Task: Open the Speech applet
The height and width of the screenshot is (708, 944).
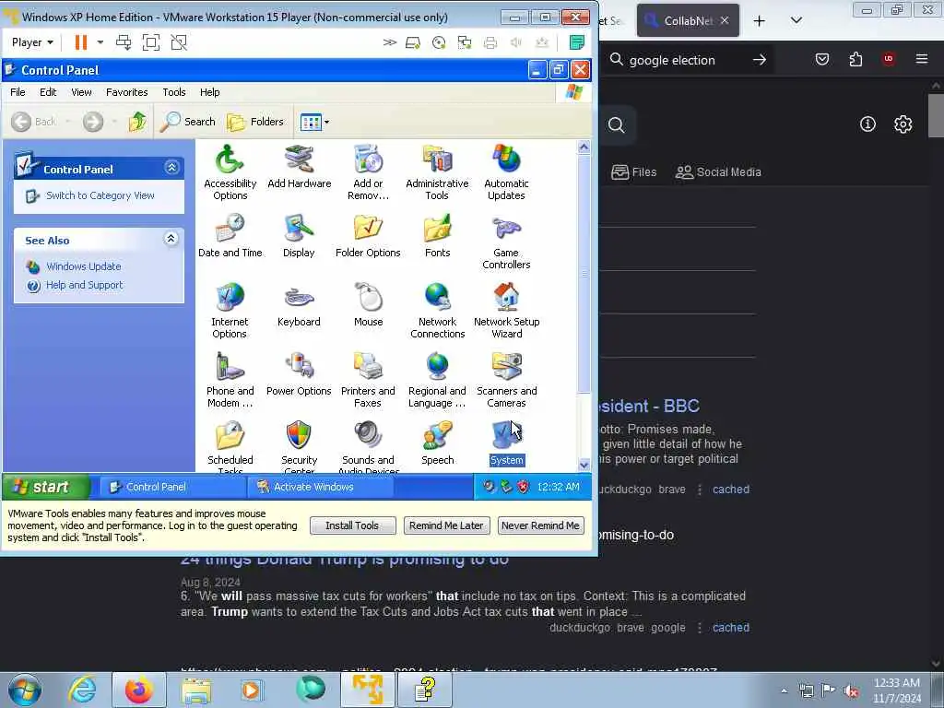Action: click(437, 443)
